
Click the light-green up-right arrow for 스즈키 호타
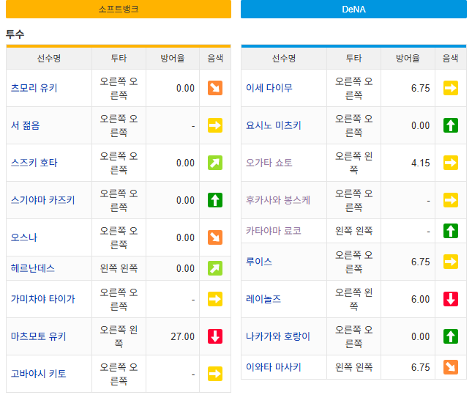click(x=215, y=163)
